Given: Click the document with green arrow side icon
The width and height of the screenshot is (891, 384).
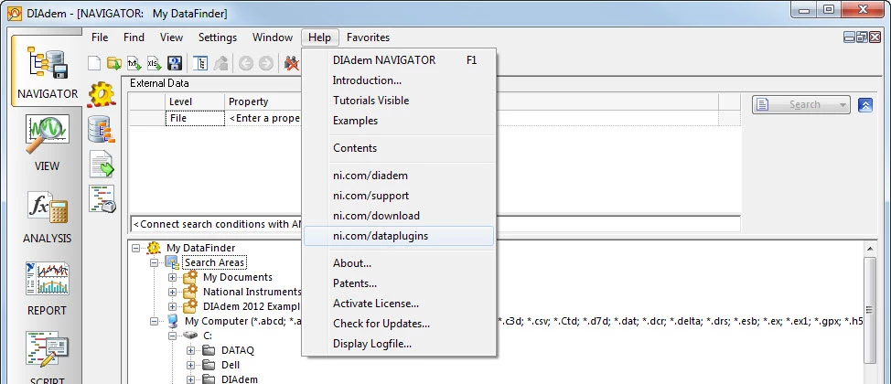Looking at the screenshot, I should pos(102,165).
